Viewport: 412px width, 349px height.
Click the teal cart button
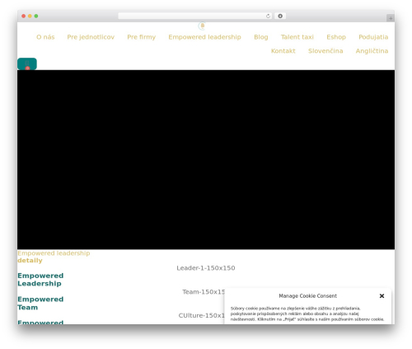click(x=27, y=64)
